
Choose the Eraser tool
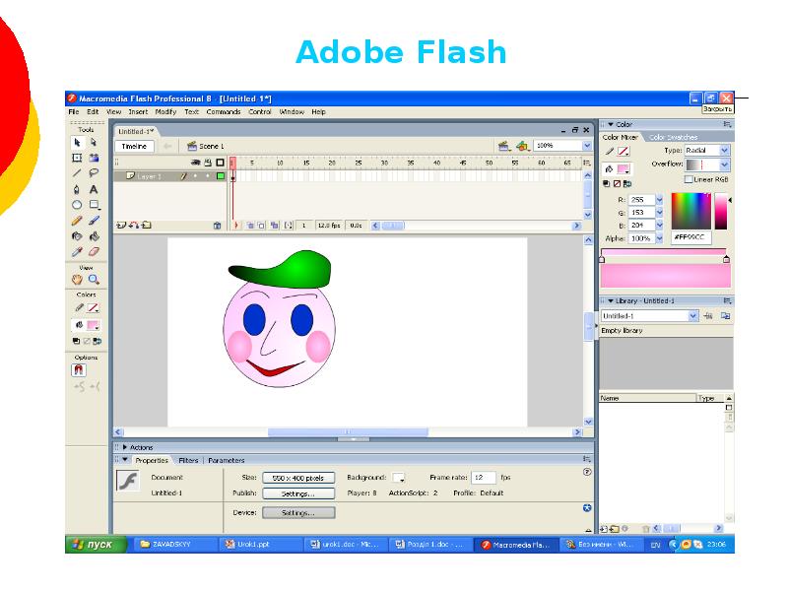click(x=95, y=251)
